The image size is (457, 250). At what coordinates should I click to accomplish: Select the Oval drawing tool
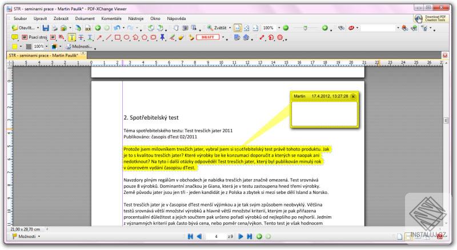[x=126, y=37]
